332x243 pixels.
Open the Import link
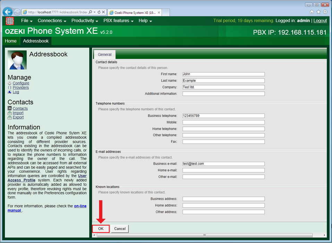[x=18, y=113]
